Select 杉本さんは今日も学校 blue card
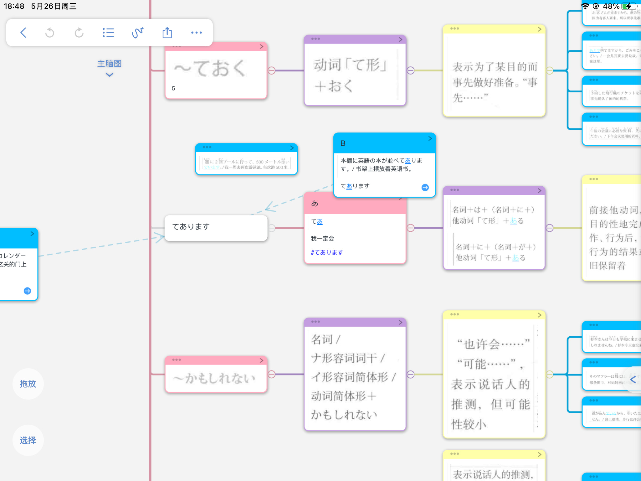Screen dimensions: 641x481 click(x=611, y=337)
